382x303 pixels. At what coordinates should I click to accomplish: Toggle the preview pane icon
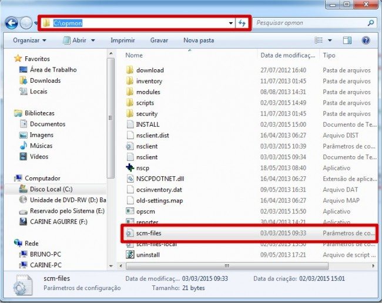tap(347, 41)
